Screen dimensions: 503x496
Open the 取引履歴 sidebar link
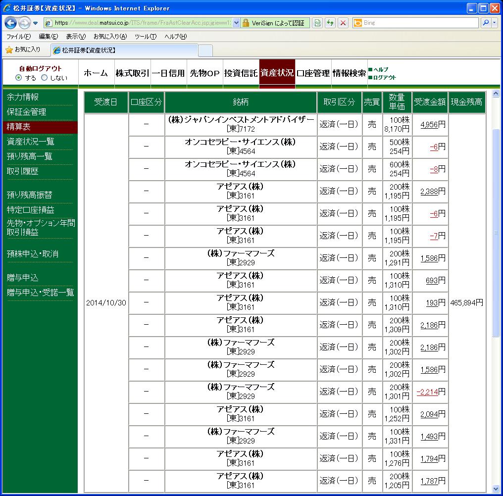pyautogui.click(x=22, y=171)
